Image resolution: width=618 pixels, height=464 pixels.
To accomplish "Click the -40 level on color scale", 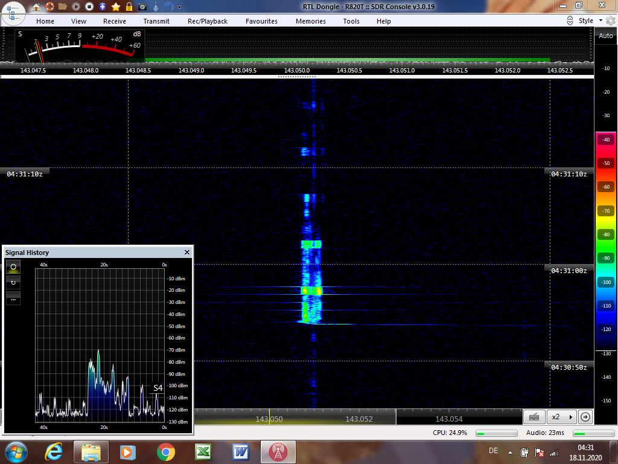I will pos(606,140).
